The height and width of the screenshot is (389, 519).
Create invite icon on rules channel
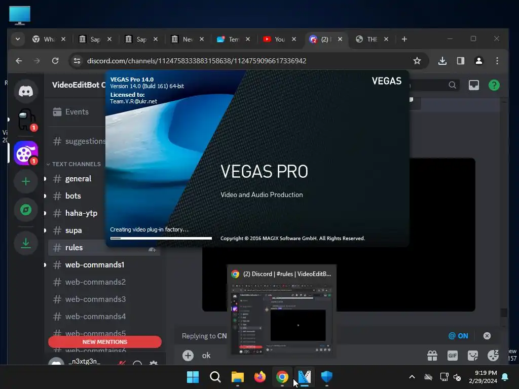click(x=152, y=249)
